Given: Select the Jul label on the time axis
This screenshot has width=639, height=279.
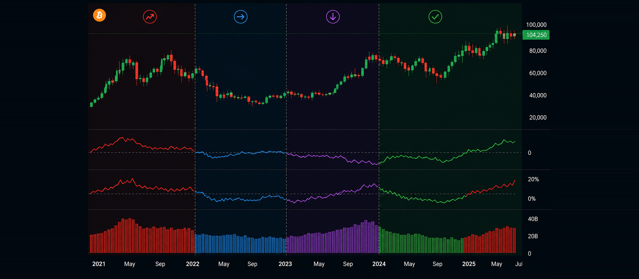Looking at the screenshot, I should 519,264.
